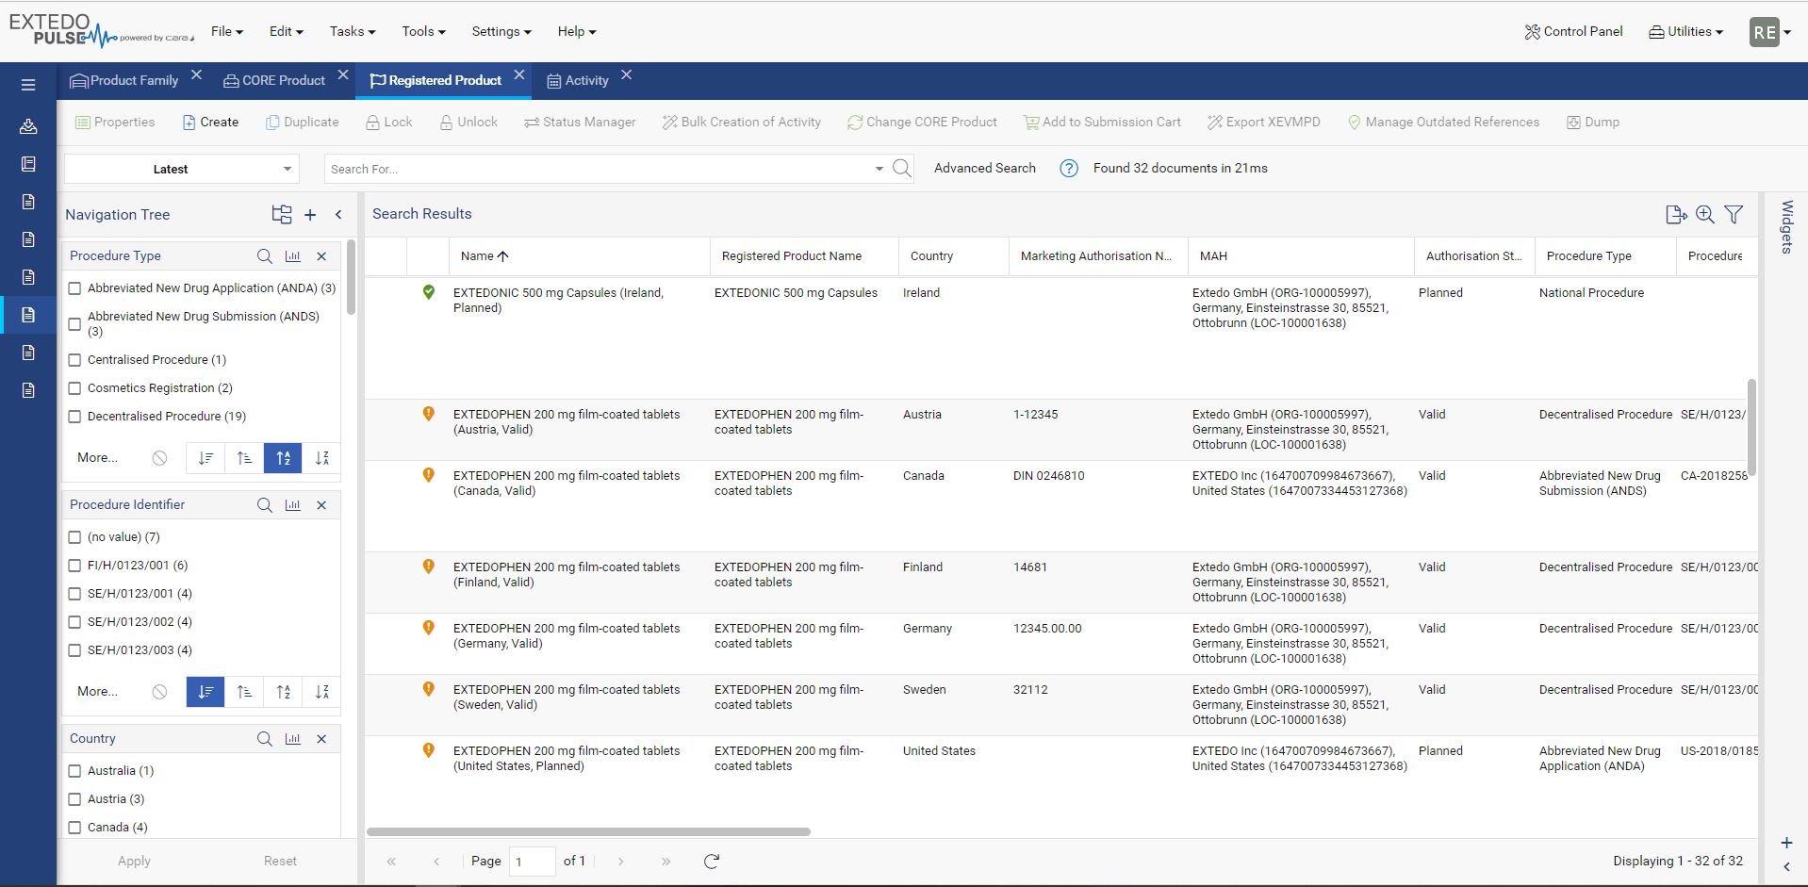Open the filter funnel icon in Search Results

(1734, 214)
